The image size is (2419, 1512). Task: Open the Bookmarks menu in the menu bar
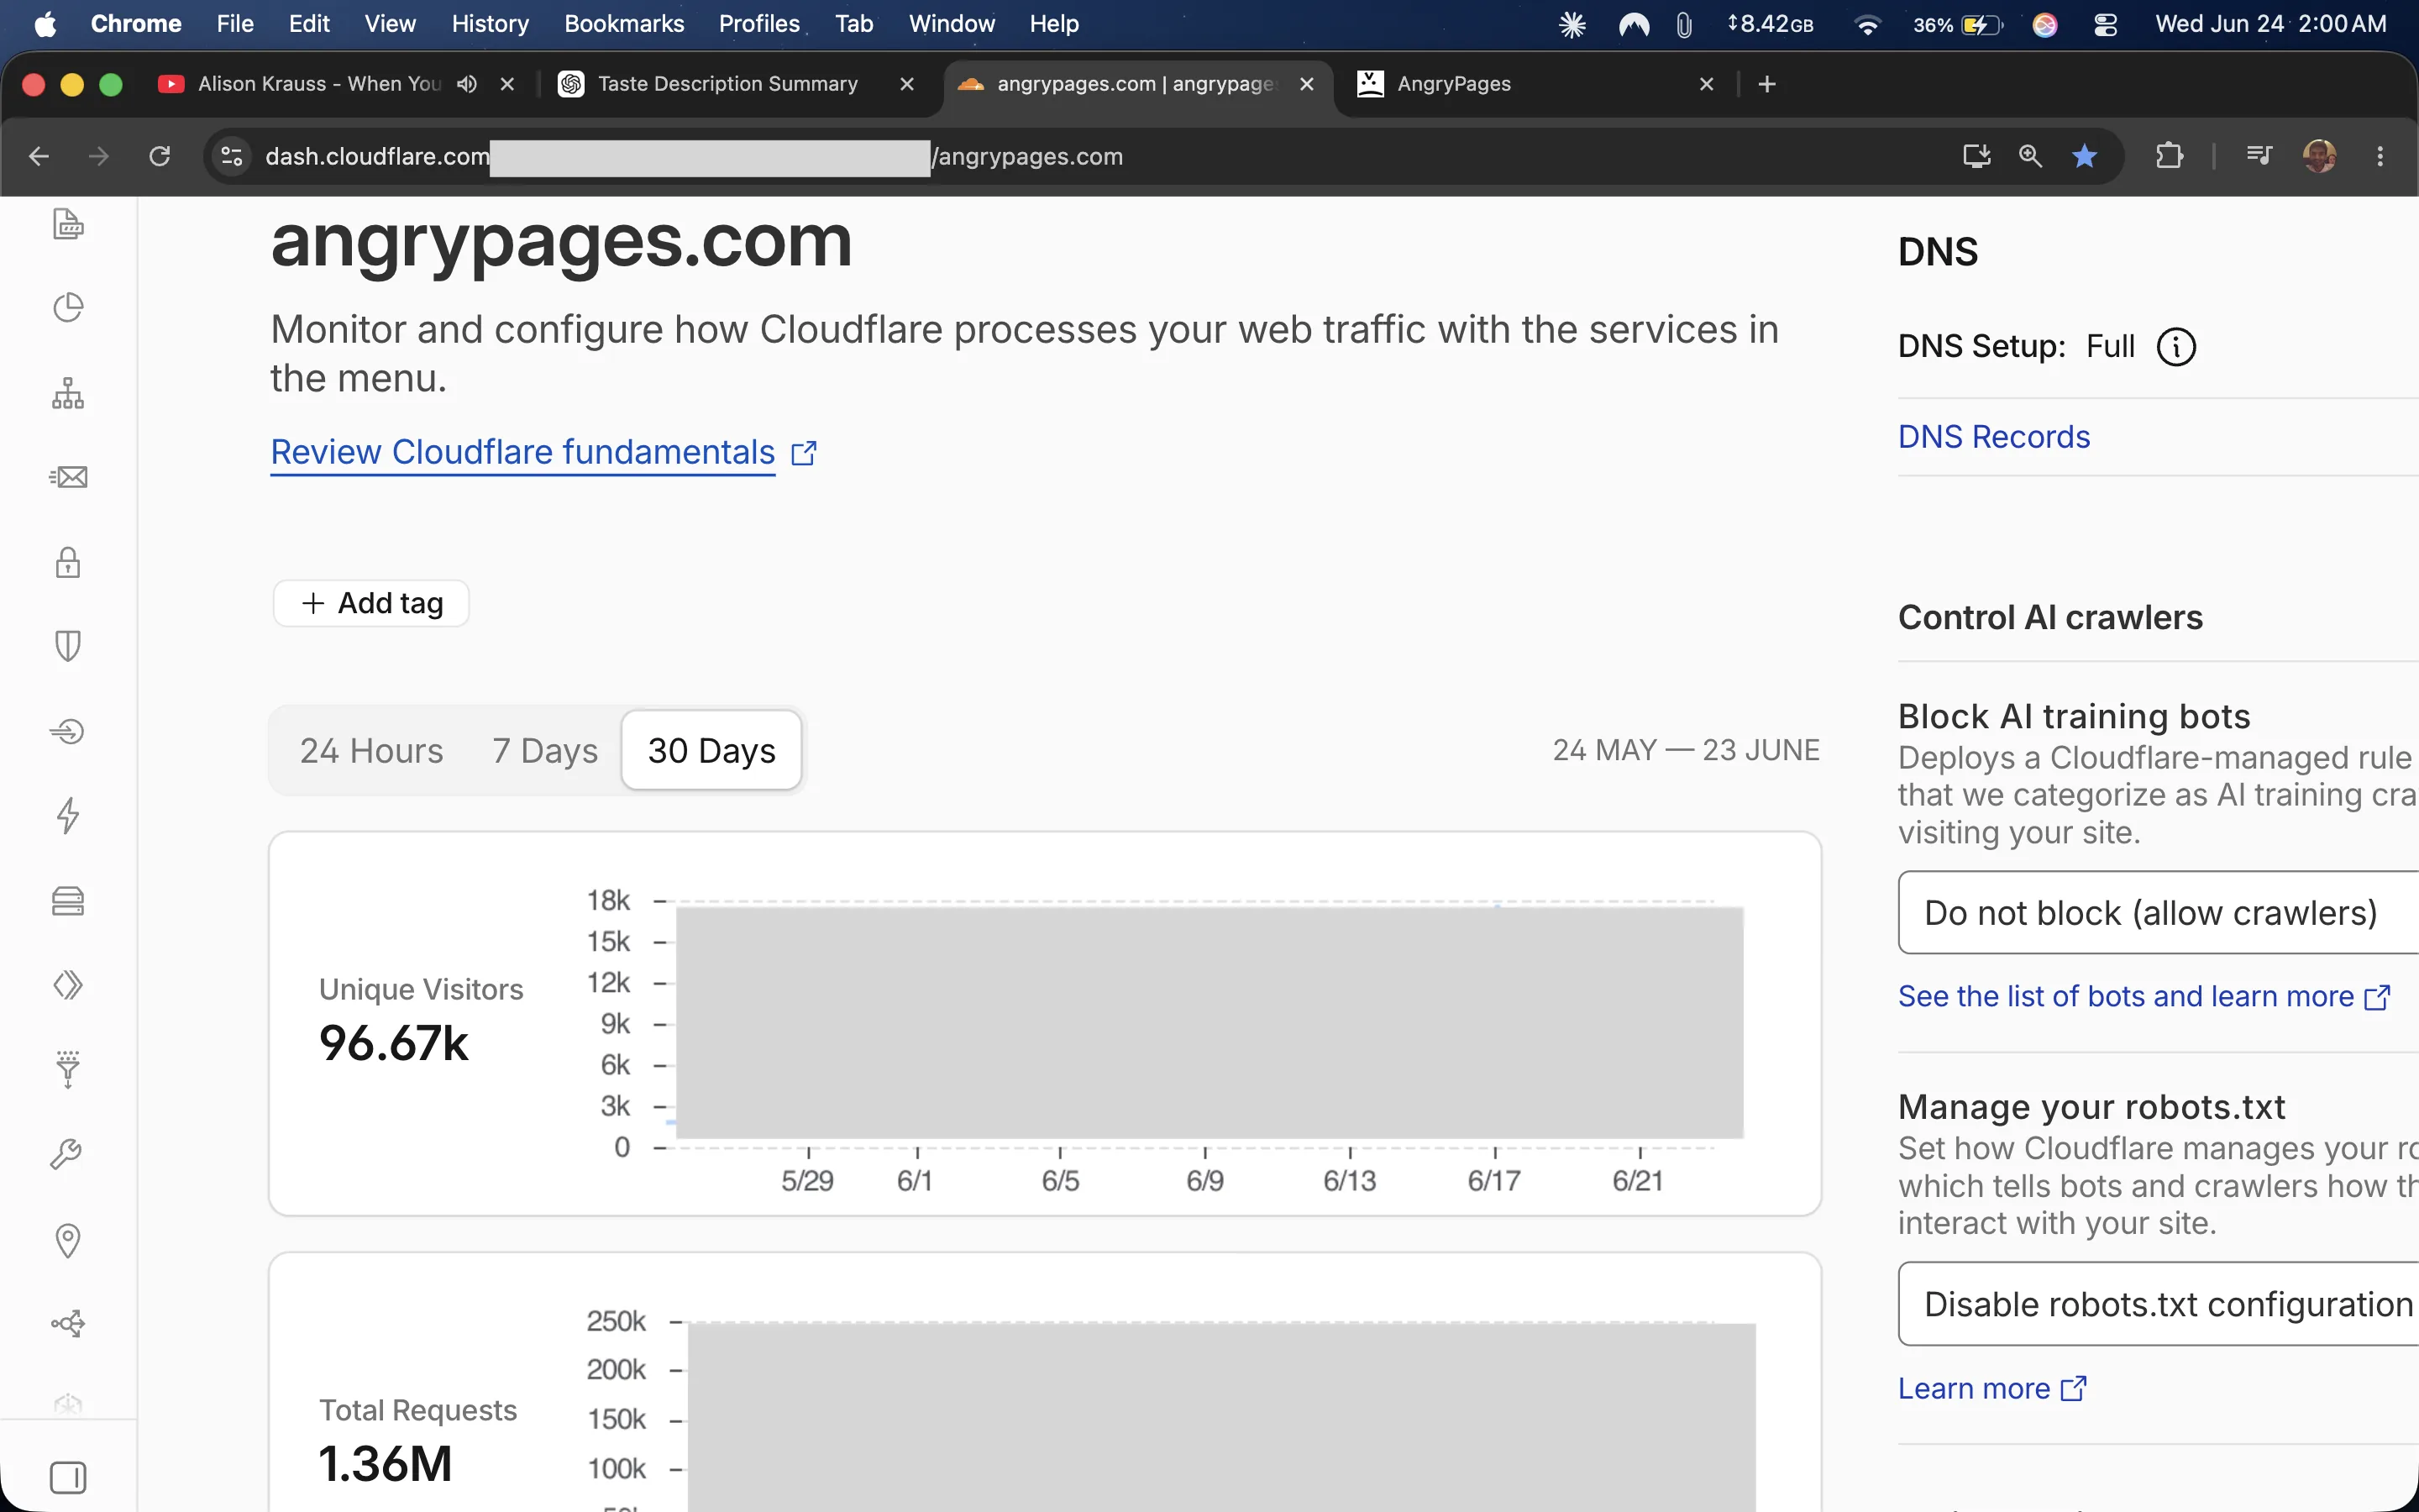click(x=624, y=24)
